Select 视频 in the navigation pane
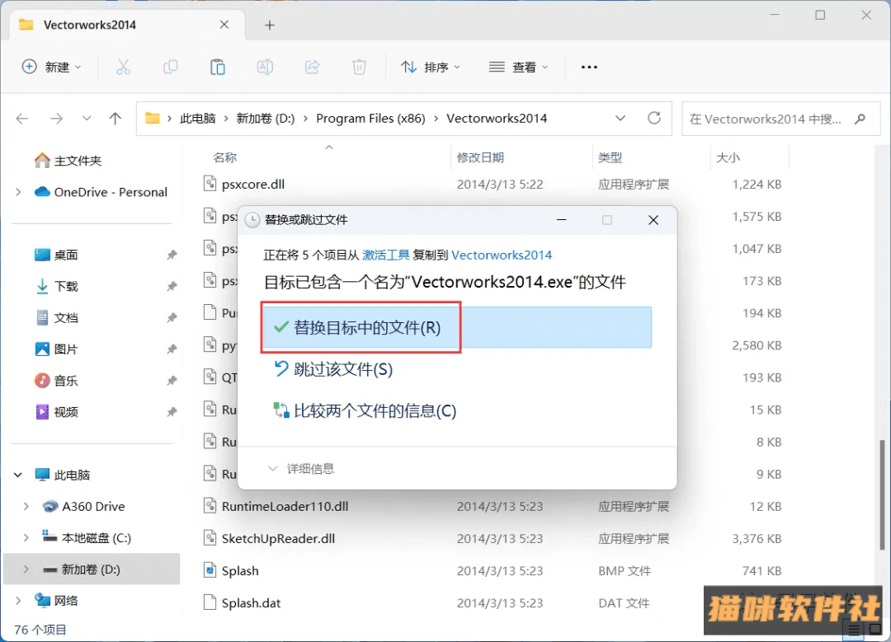Viewport: 891px width, 642px height. [66, 412]
